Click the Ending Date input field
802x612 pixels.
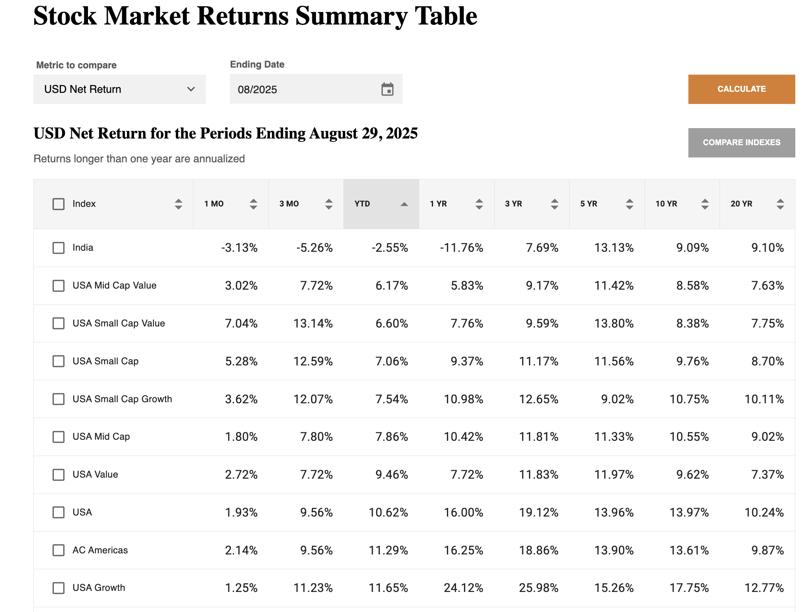pos(304,89)
